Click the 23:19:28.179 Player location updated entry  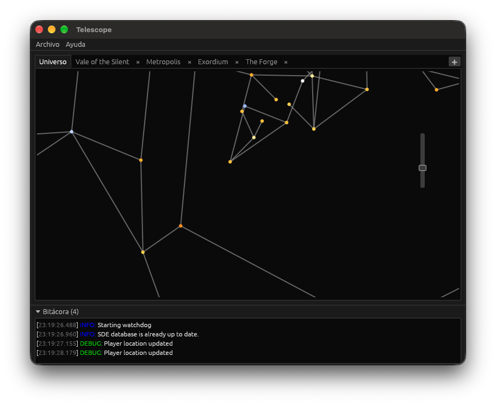[105, 352]
